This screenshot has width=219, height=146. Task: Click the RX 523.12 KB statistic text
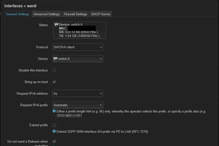click(x=79, y=32)
